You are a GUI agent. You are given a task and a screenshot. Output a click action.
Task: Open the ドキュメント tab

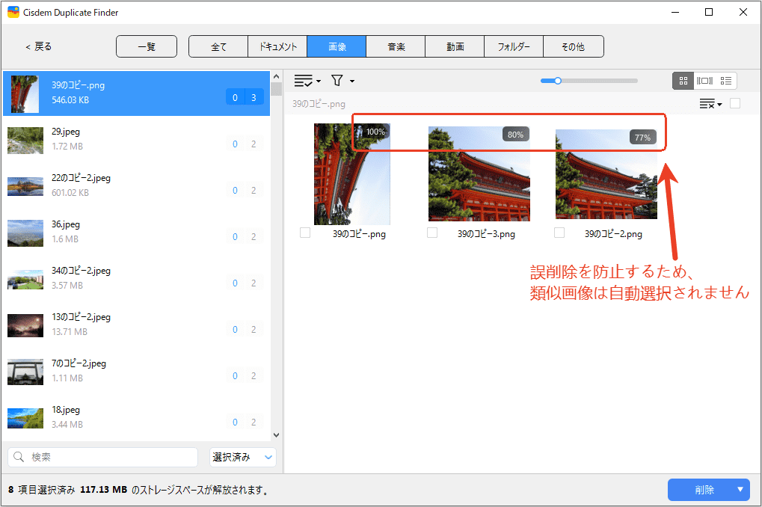(x=277, y=46)
